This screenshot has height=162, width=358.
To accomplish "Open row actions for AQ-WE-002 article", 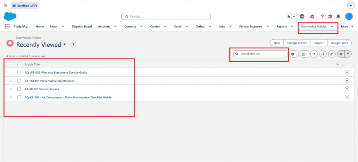I will pos(347,72).
